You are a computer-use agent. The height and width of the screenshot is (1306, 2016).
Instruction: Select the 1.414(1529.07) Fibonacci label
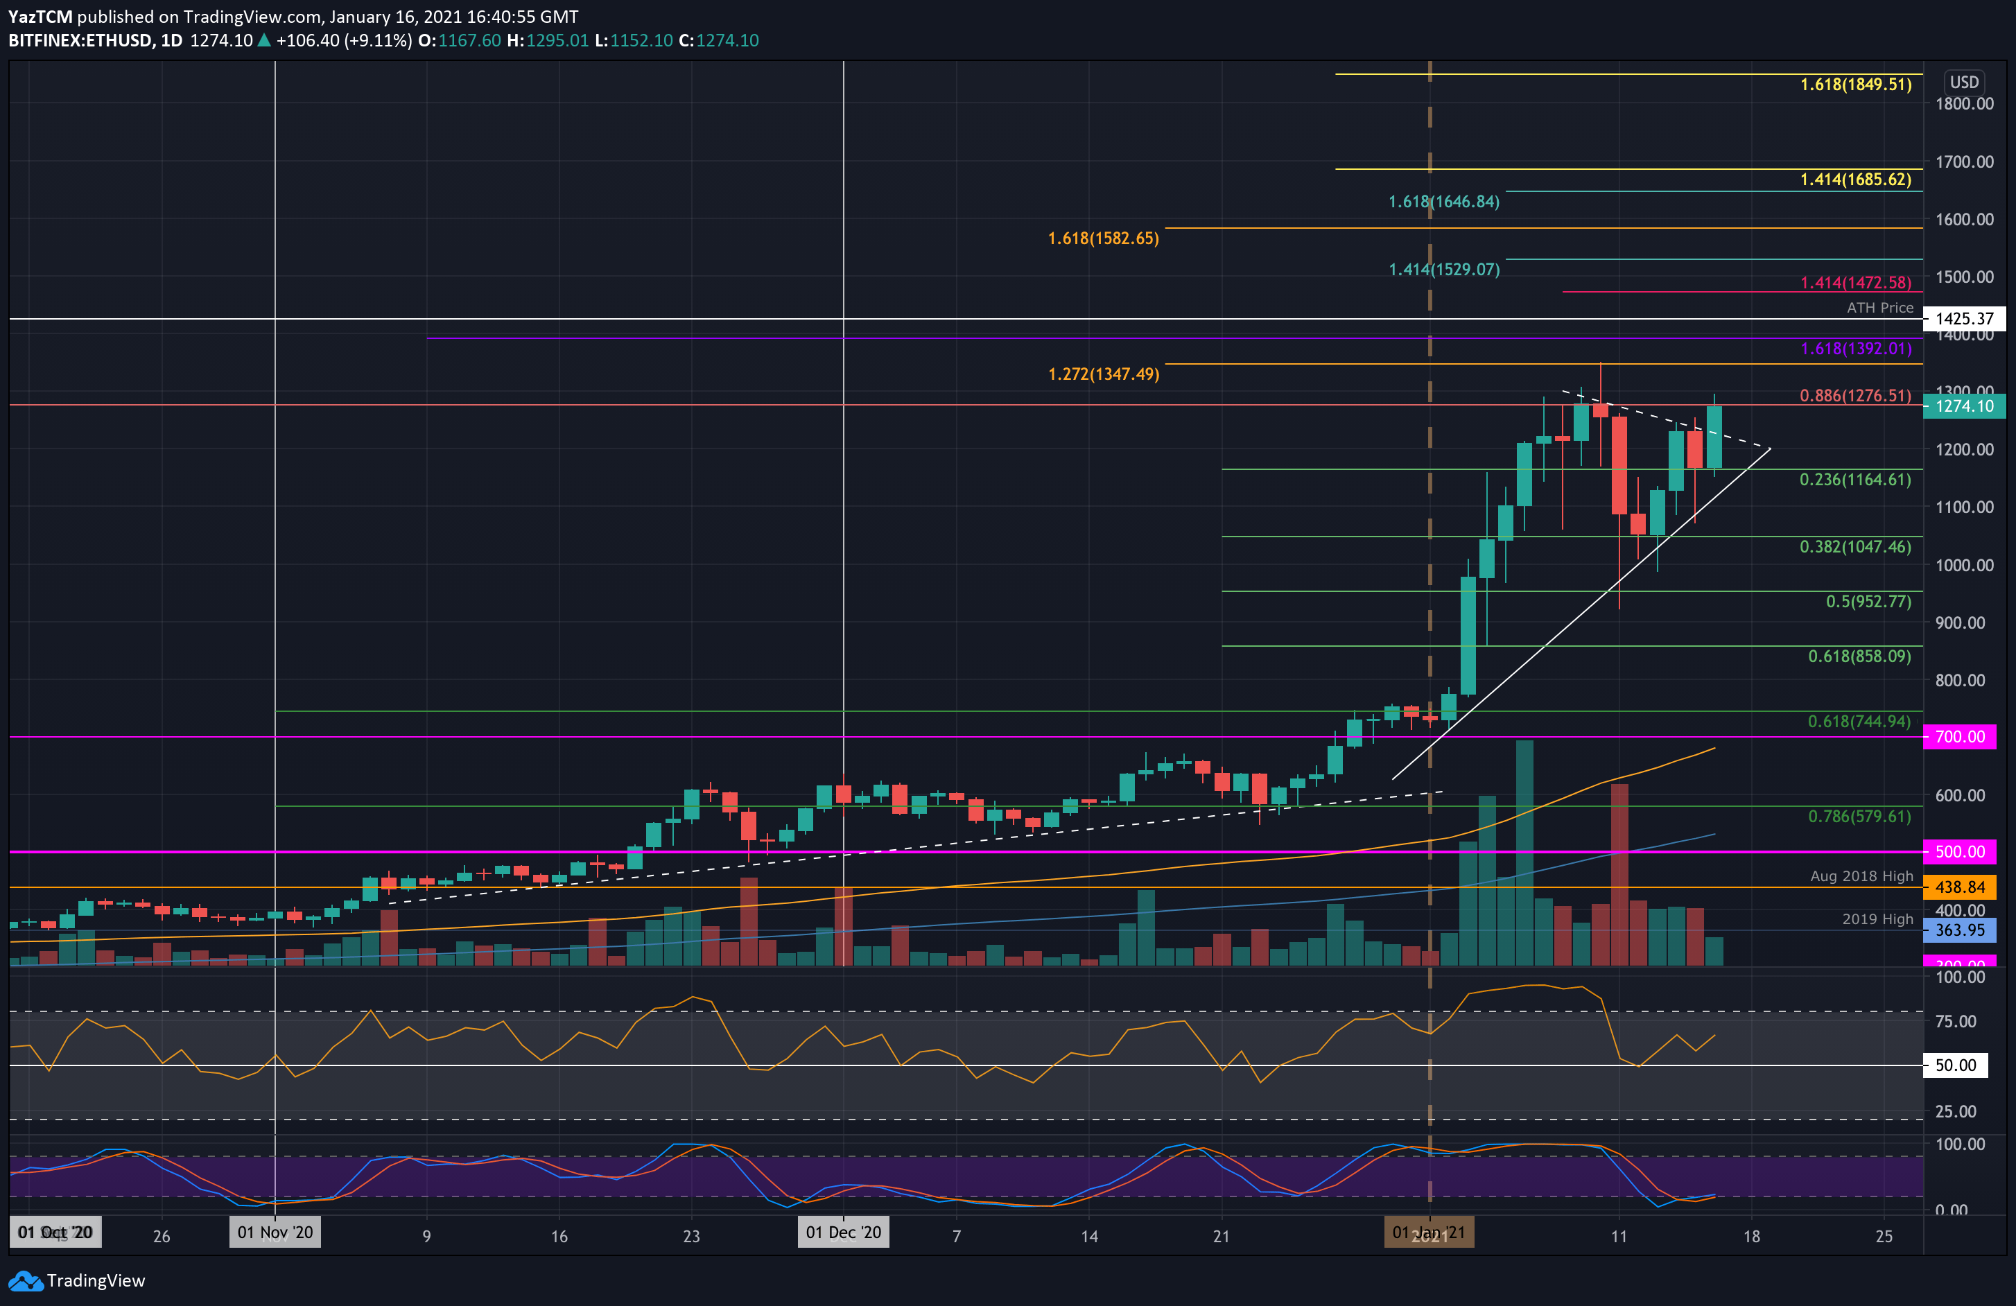pos(1443,270)
